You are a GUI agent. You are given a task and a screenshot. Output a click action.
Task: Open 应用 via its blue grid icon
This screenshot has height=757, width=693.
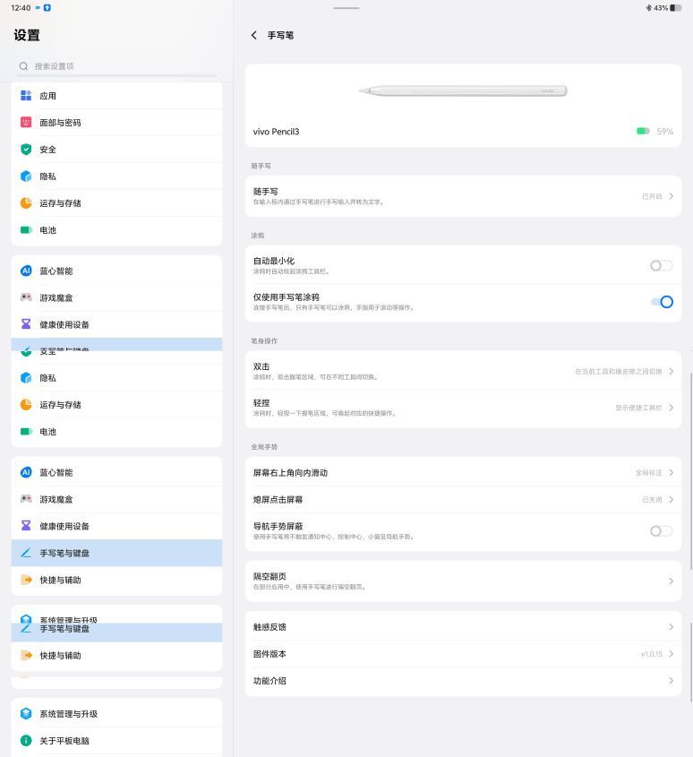click(x=26, y=96)
